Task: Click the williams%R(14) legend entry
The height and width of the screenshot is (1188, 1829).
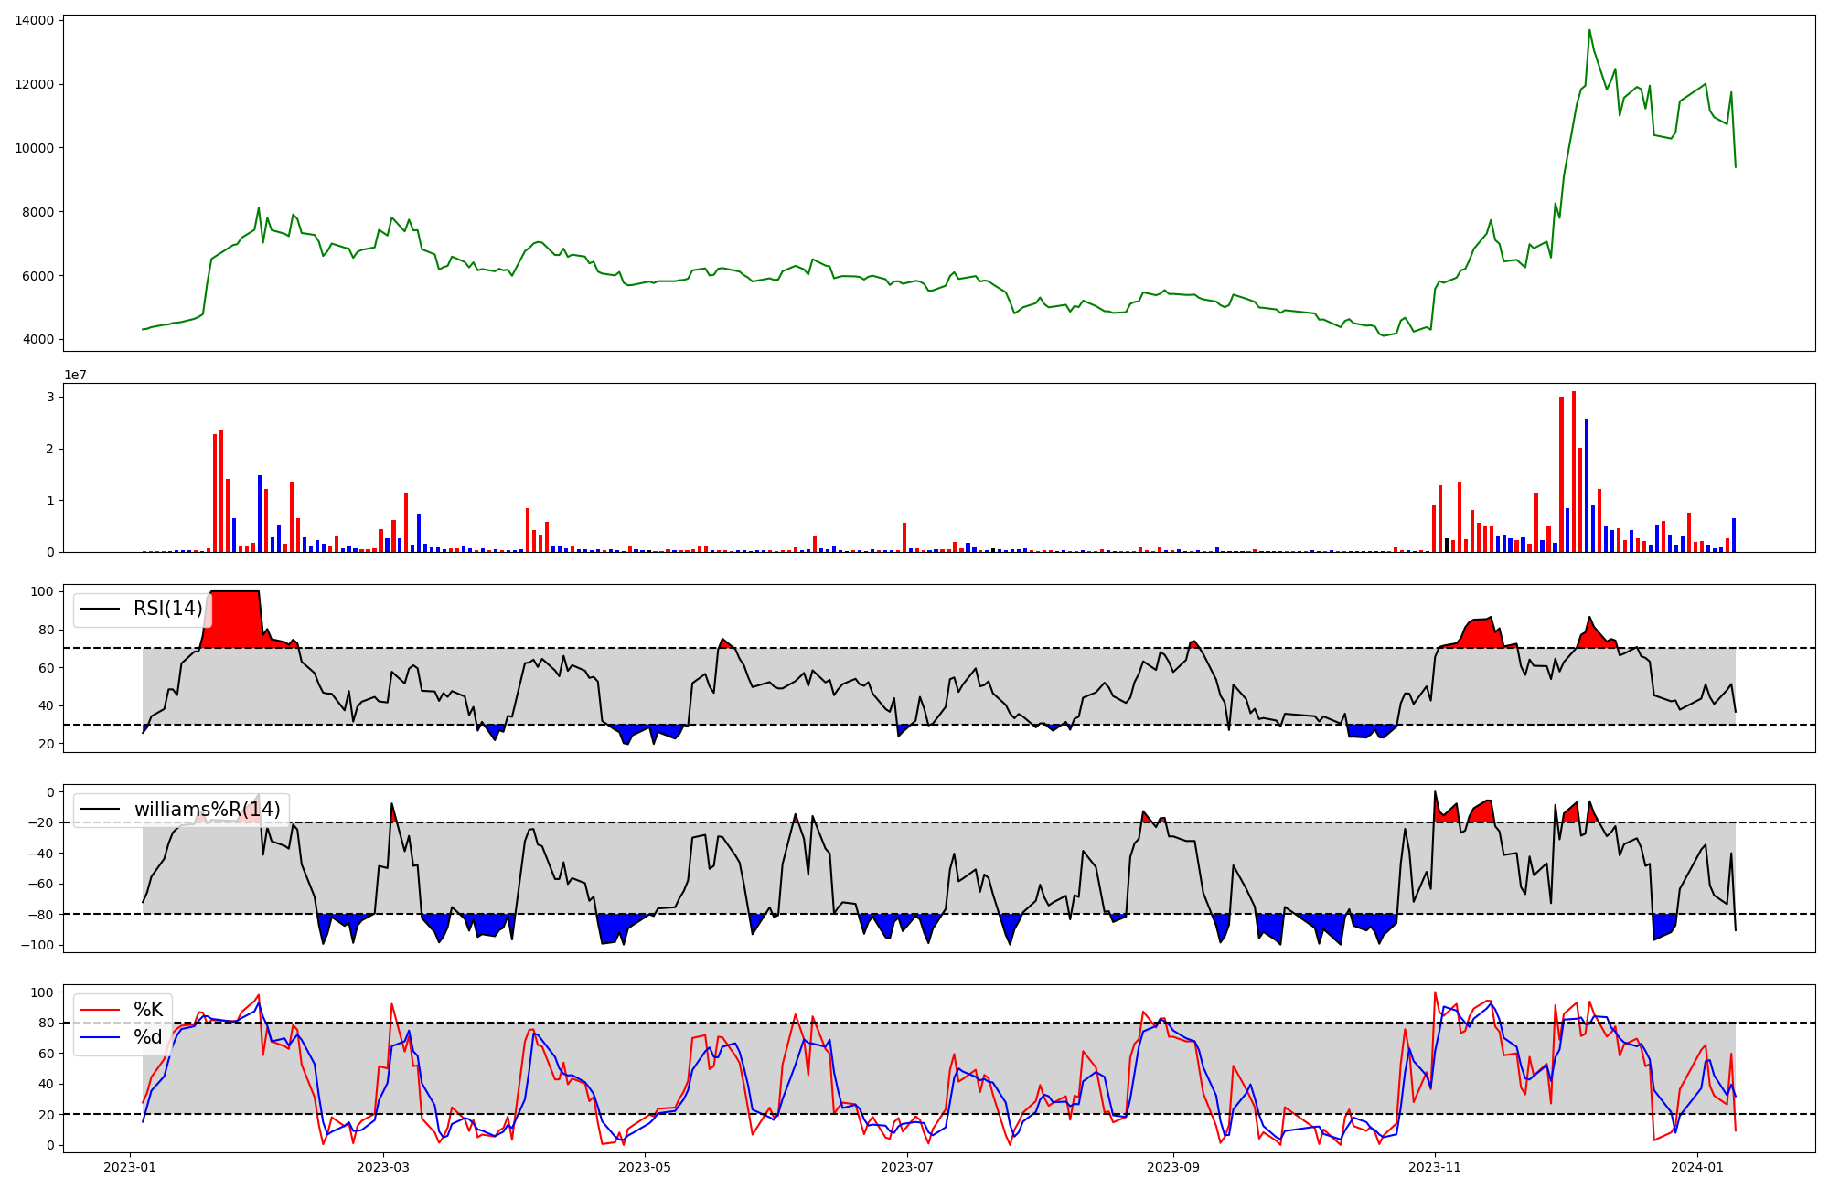Action: pyautogui.click(x=207, y=810)
